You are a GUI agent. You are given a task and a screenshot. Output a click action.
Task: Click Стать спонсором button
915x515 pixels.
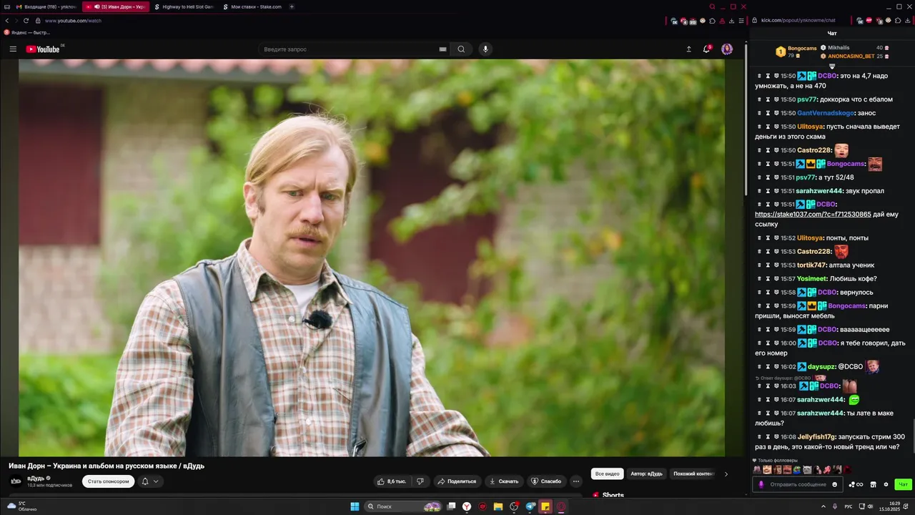[108, 481]
